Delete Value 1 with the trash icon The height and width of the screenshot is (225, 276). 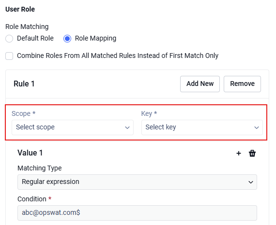pos(252,153)
